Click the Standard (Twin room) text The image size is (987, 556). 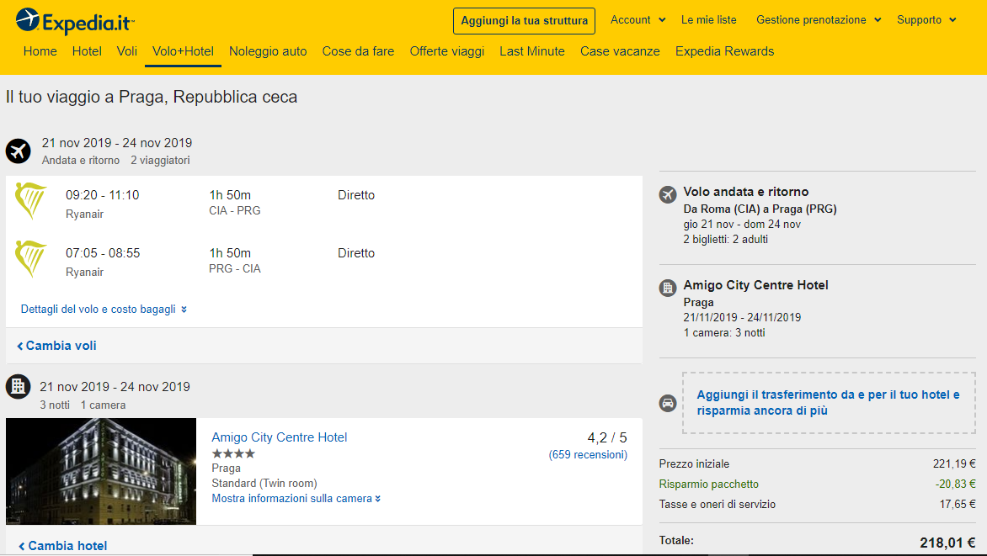tap(264, 483)
